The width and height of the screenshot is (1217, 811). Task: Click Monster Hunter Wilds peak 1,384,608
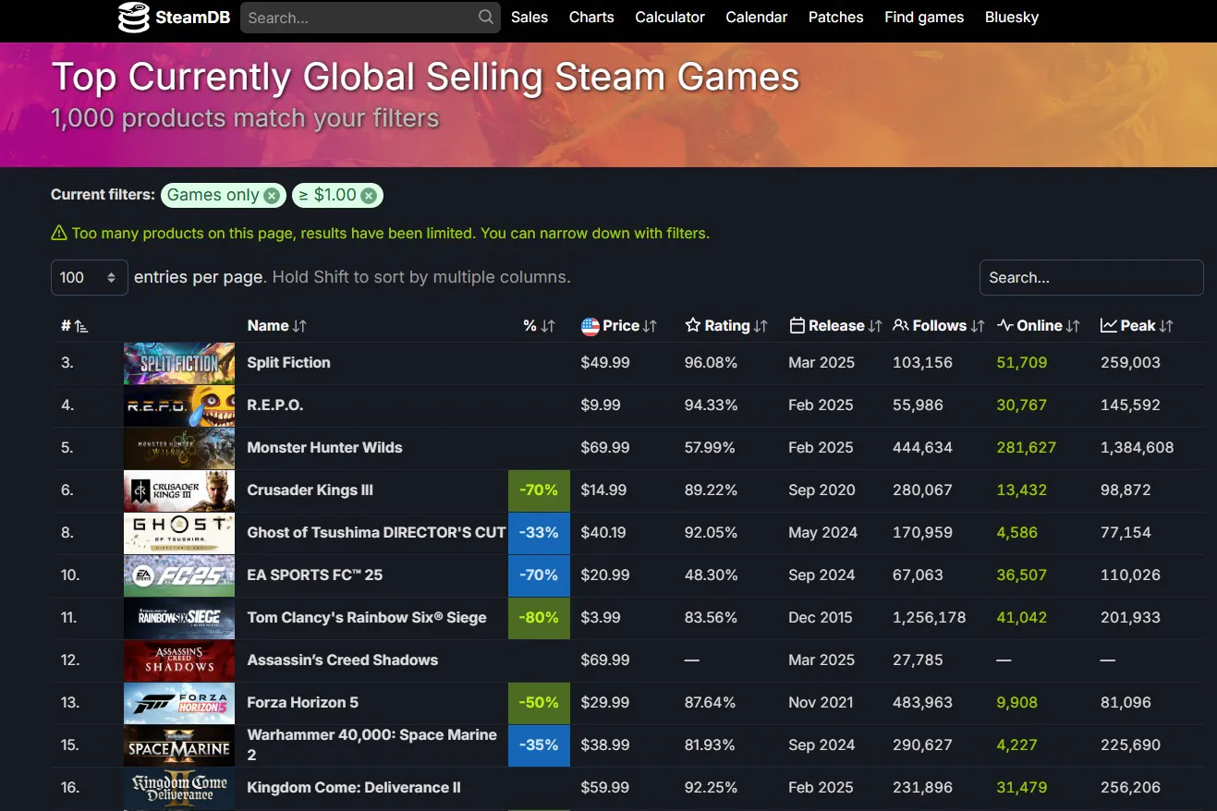(x=1137, y=448)
